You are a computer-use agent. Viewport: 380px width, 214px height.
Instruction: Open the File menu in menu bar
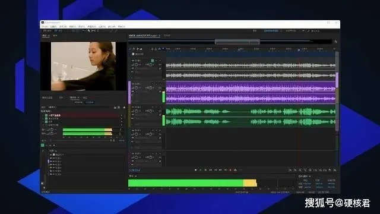[45, 26]
